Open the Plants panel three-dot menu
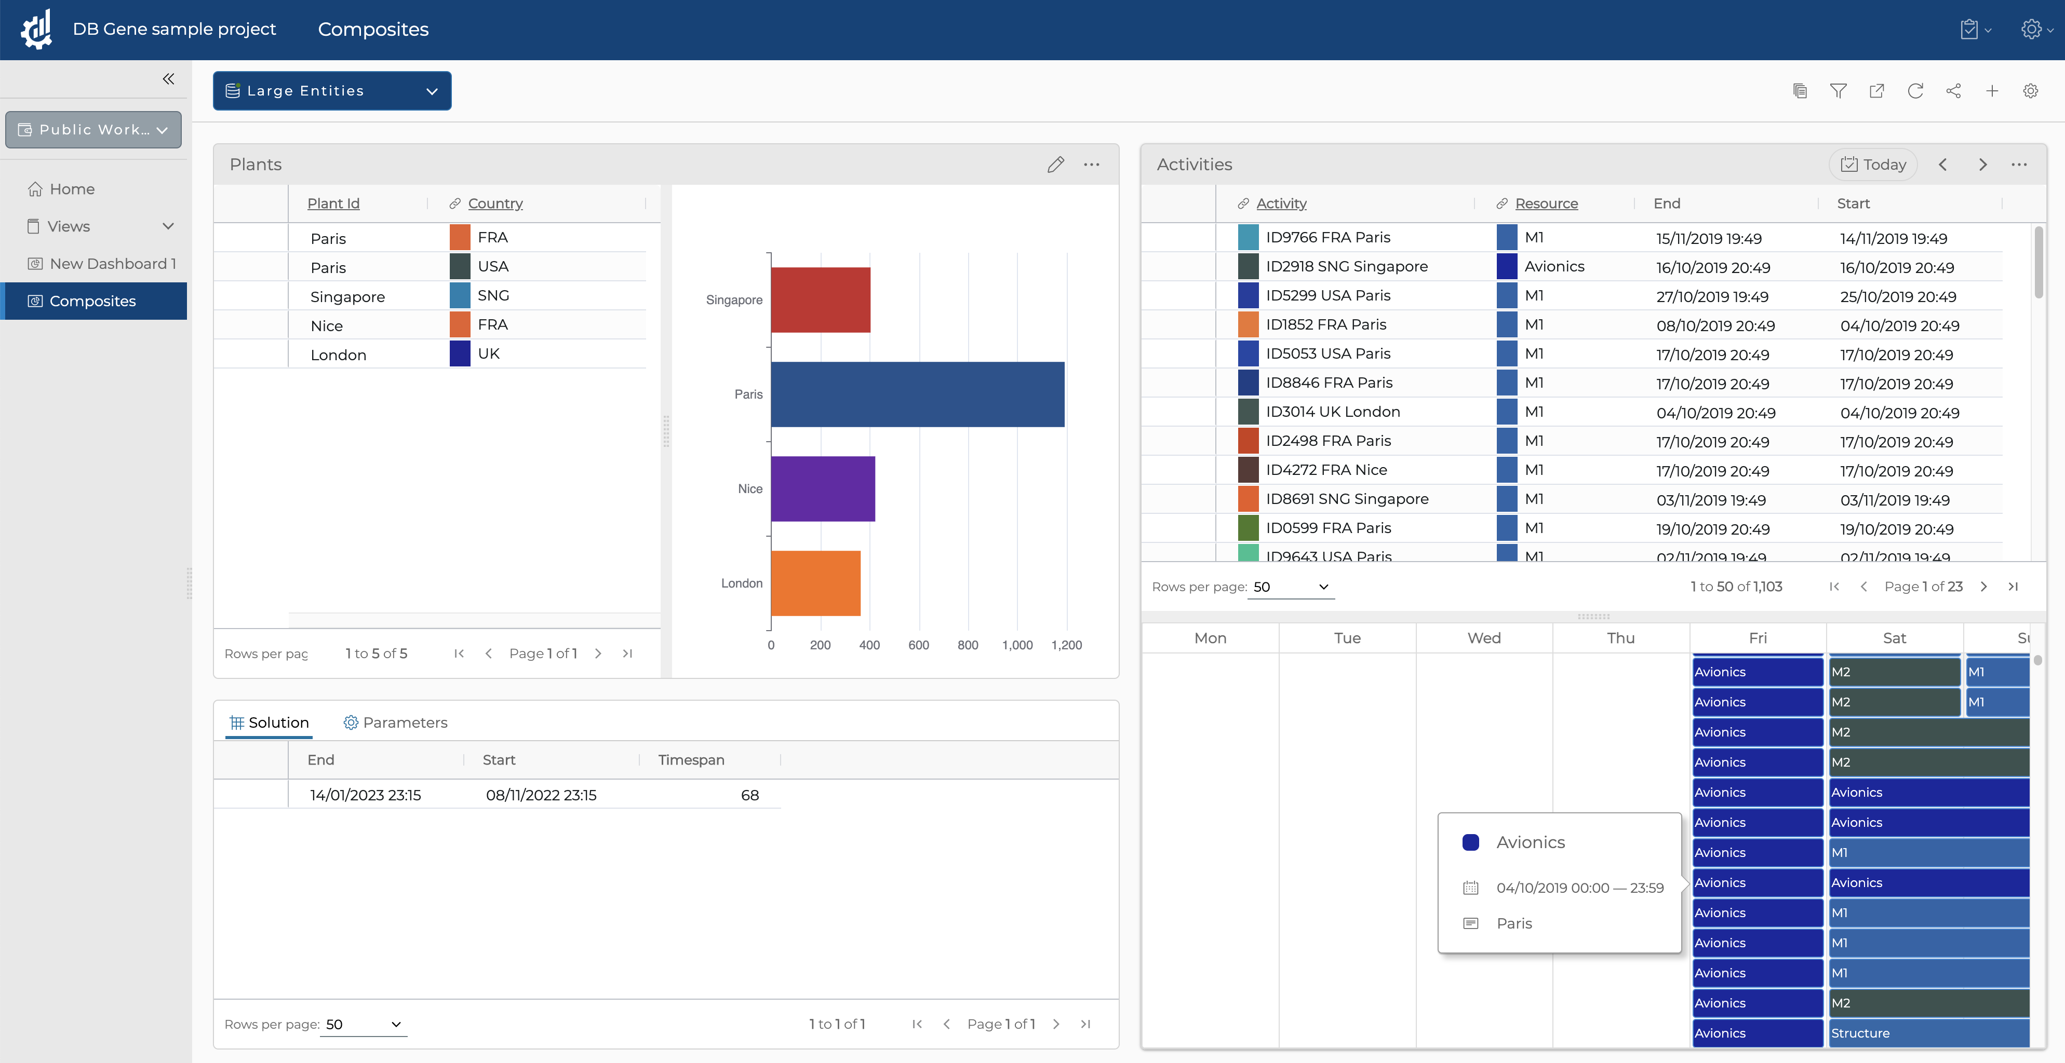This screenshot has width=2065, height=1063. coord(1092,164)
